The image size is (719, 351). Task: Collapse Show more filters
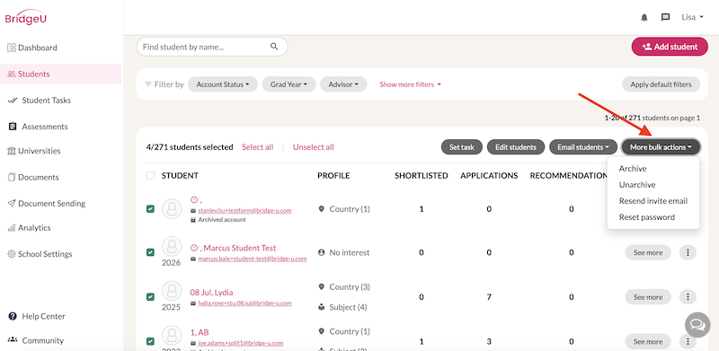411,84
